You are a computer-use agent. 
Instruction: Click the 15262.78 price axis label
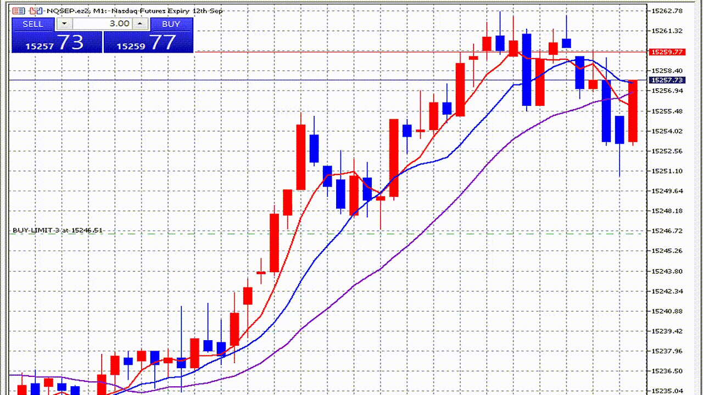click(667, 11)
